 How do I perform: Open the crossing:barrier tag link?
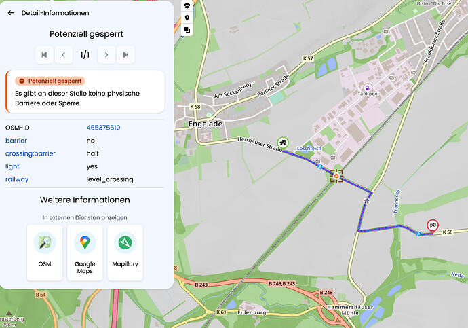pyautogui.click(x=31, y=153)
